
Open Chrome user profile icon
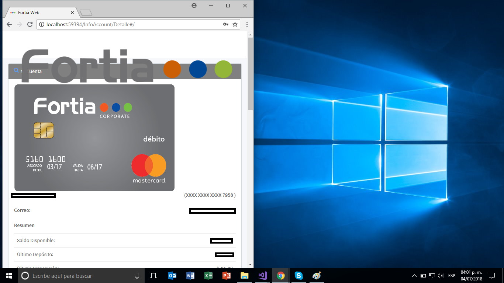pyautogui.click(x=194, y=6)
